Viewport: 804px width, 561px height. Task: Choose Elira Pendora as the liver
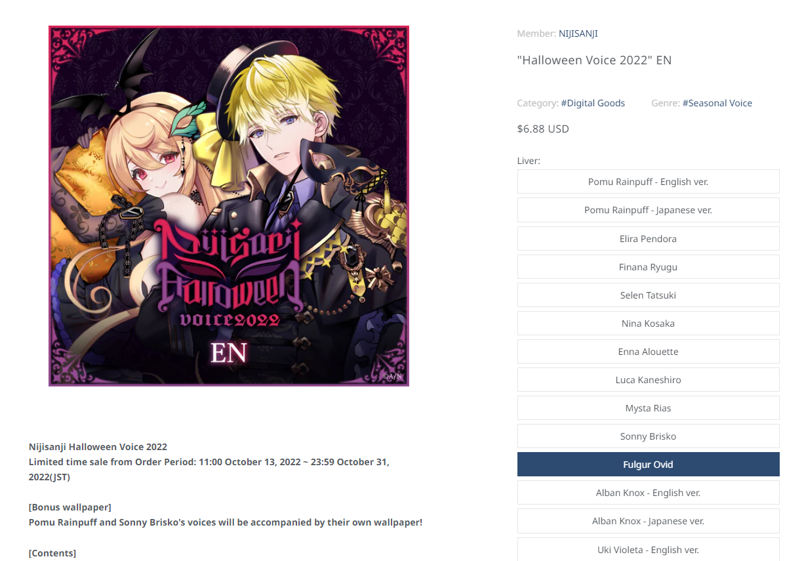click(648, 239)
